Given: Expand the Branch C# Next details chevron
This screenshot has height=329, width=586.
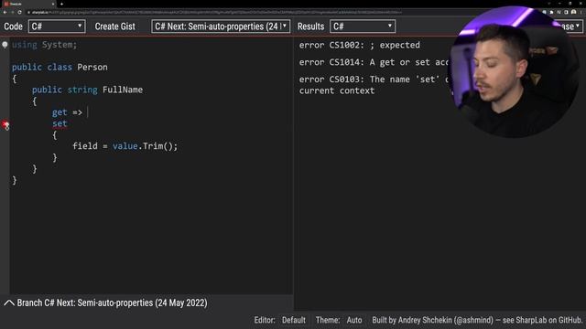Looking at the screenshot, I should coord(9,302).
